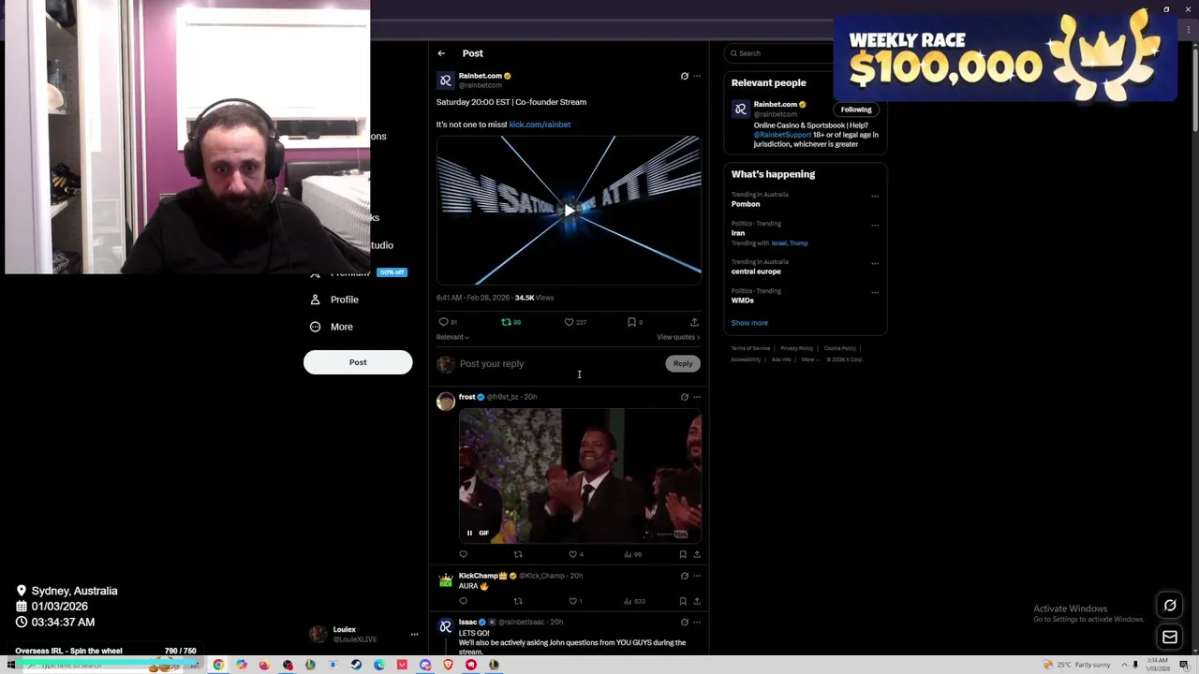Screen dimensions: 1199x674
Task: Open weather widget showing 25°C Partly sunny
Action: point(1077,665)
